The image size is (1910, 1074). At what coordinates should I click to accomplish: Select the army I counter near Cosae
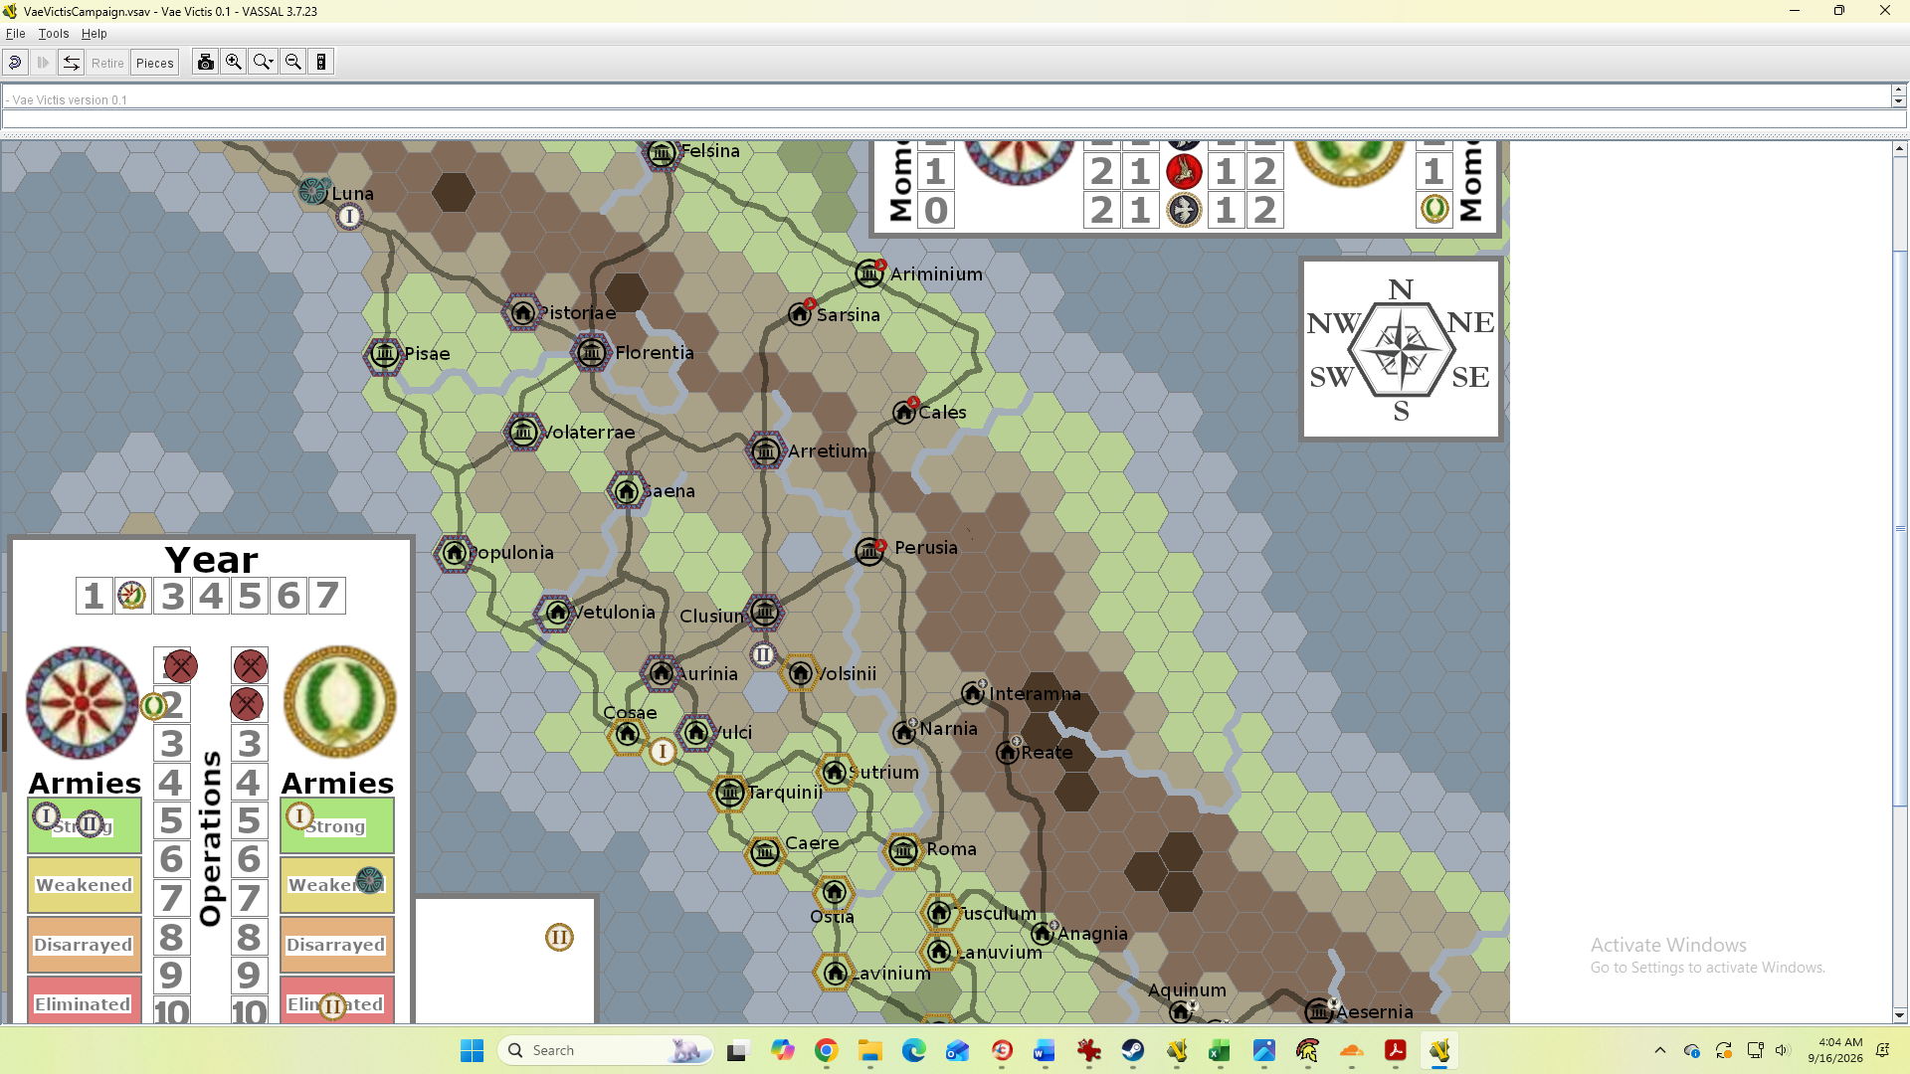[663, 752]
